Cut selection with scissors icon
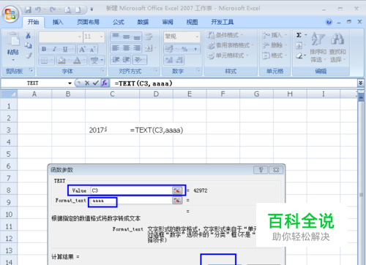 coord(29,36)
